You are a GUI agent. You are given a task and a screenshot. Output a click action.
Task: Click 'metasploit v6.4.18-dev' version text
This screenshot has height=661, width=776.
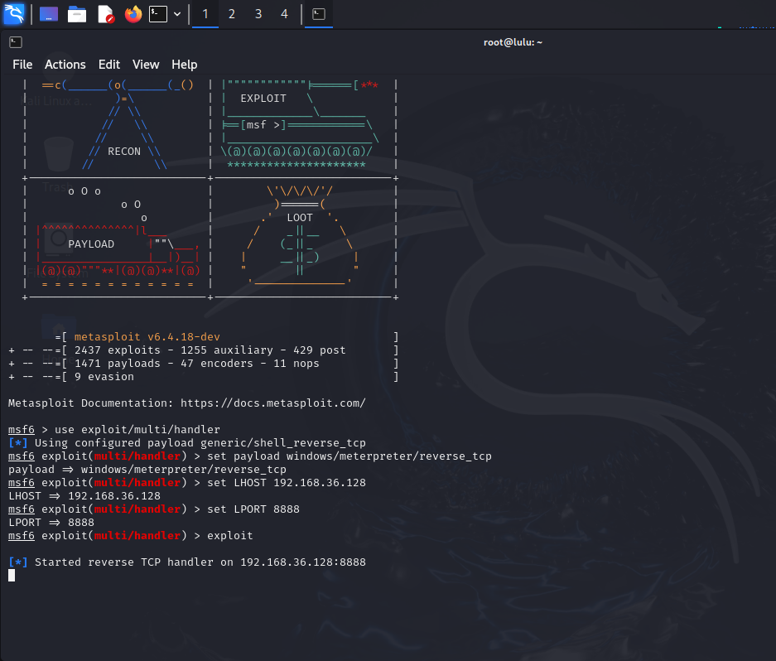pyautogui.click(x=147, y=336)
